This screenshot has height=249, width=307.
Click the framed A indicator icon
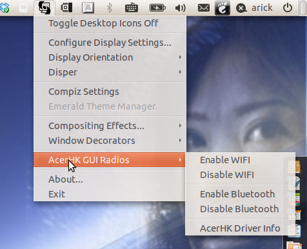click(x=88, y=8)
